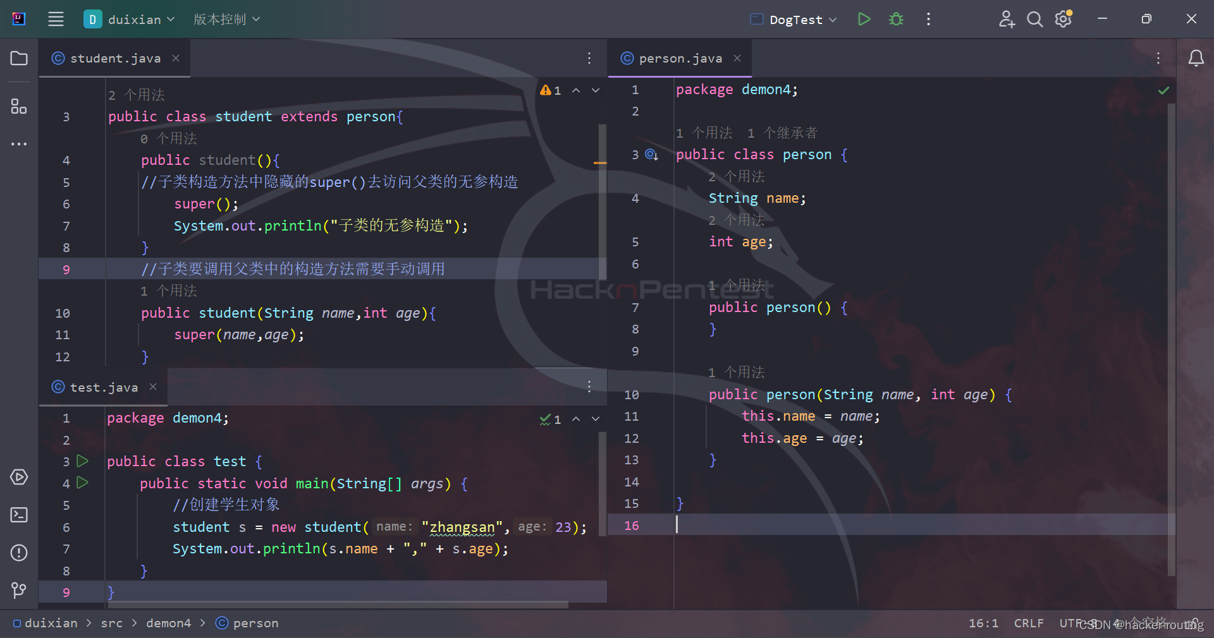Image resolution: width=1214 pixels, height=638 pixels.
Task: Open IDE settings with the gear icon
Action: tap(1063, 19)
